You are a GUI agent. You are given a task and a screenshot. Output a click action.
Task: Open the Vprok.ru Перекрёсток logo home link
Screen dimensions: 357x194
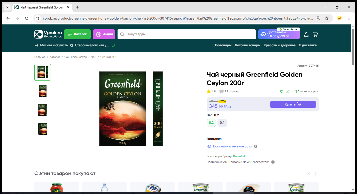48,34
